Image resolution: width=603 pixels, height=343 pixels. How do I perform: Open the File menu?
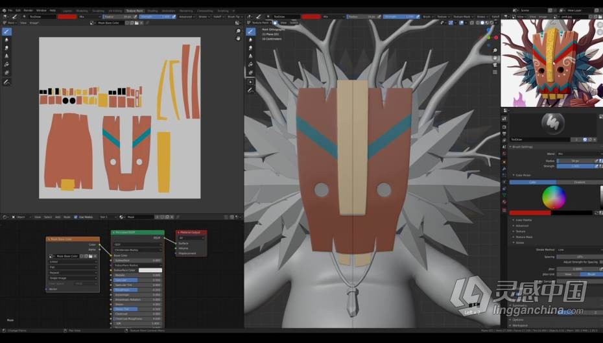10,10
